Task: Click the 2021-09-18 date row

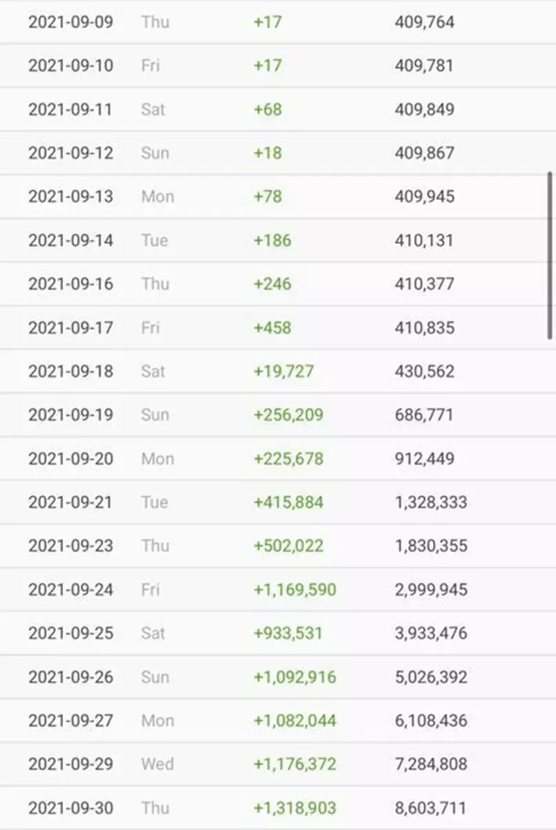Action: tap(71, 371)
